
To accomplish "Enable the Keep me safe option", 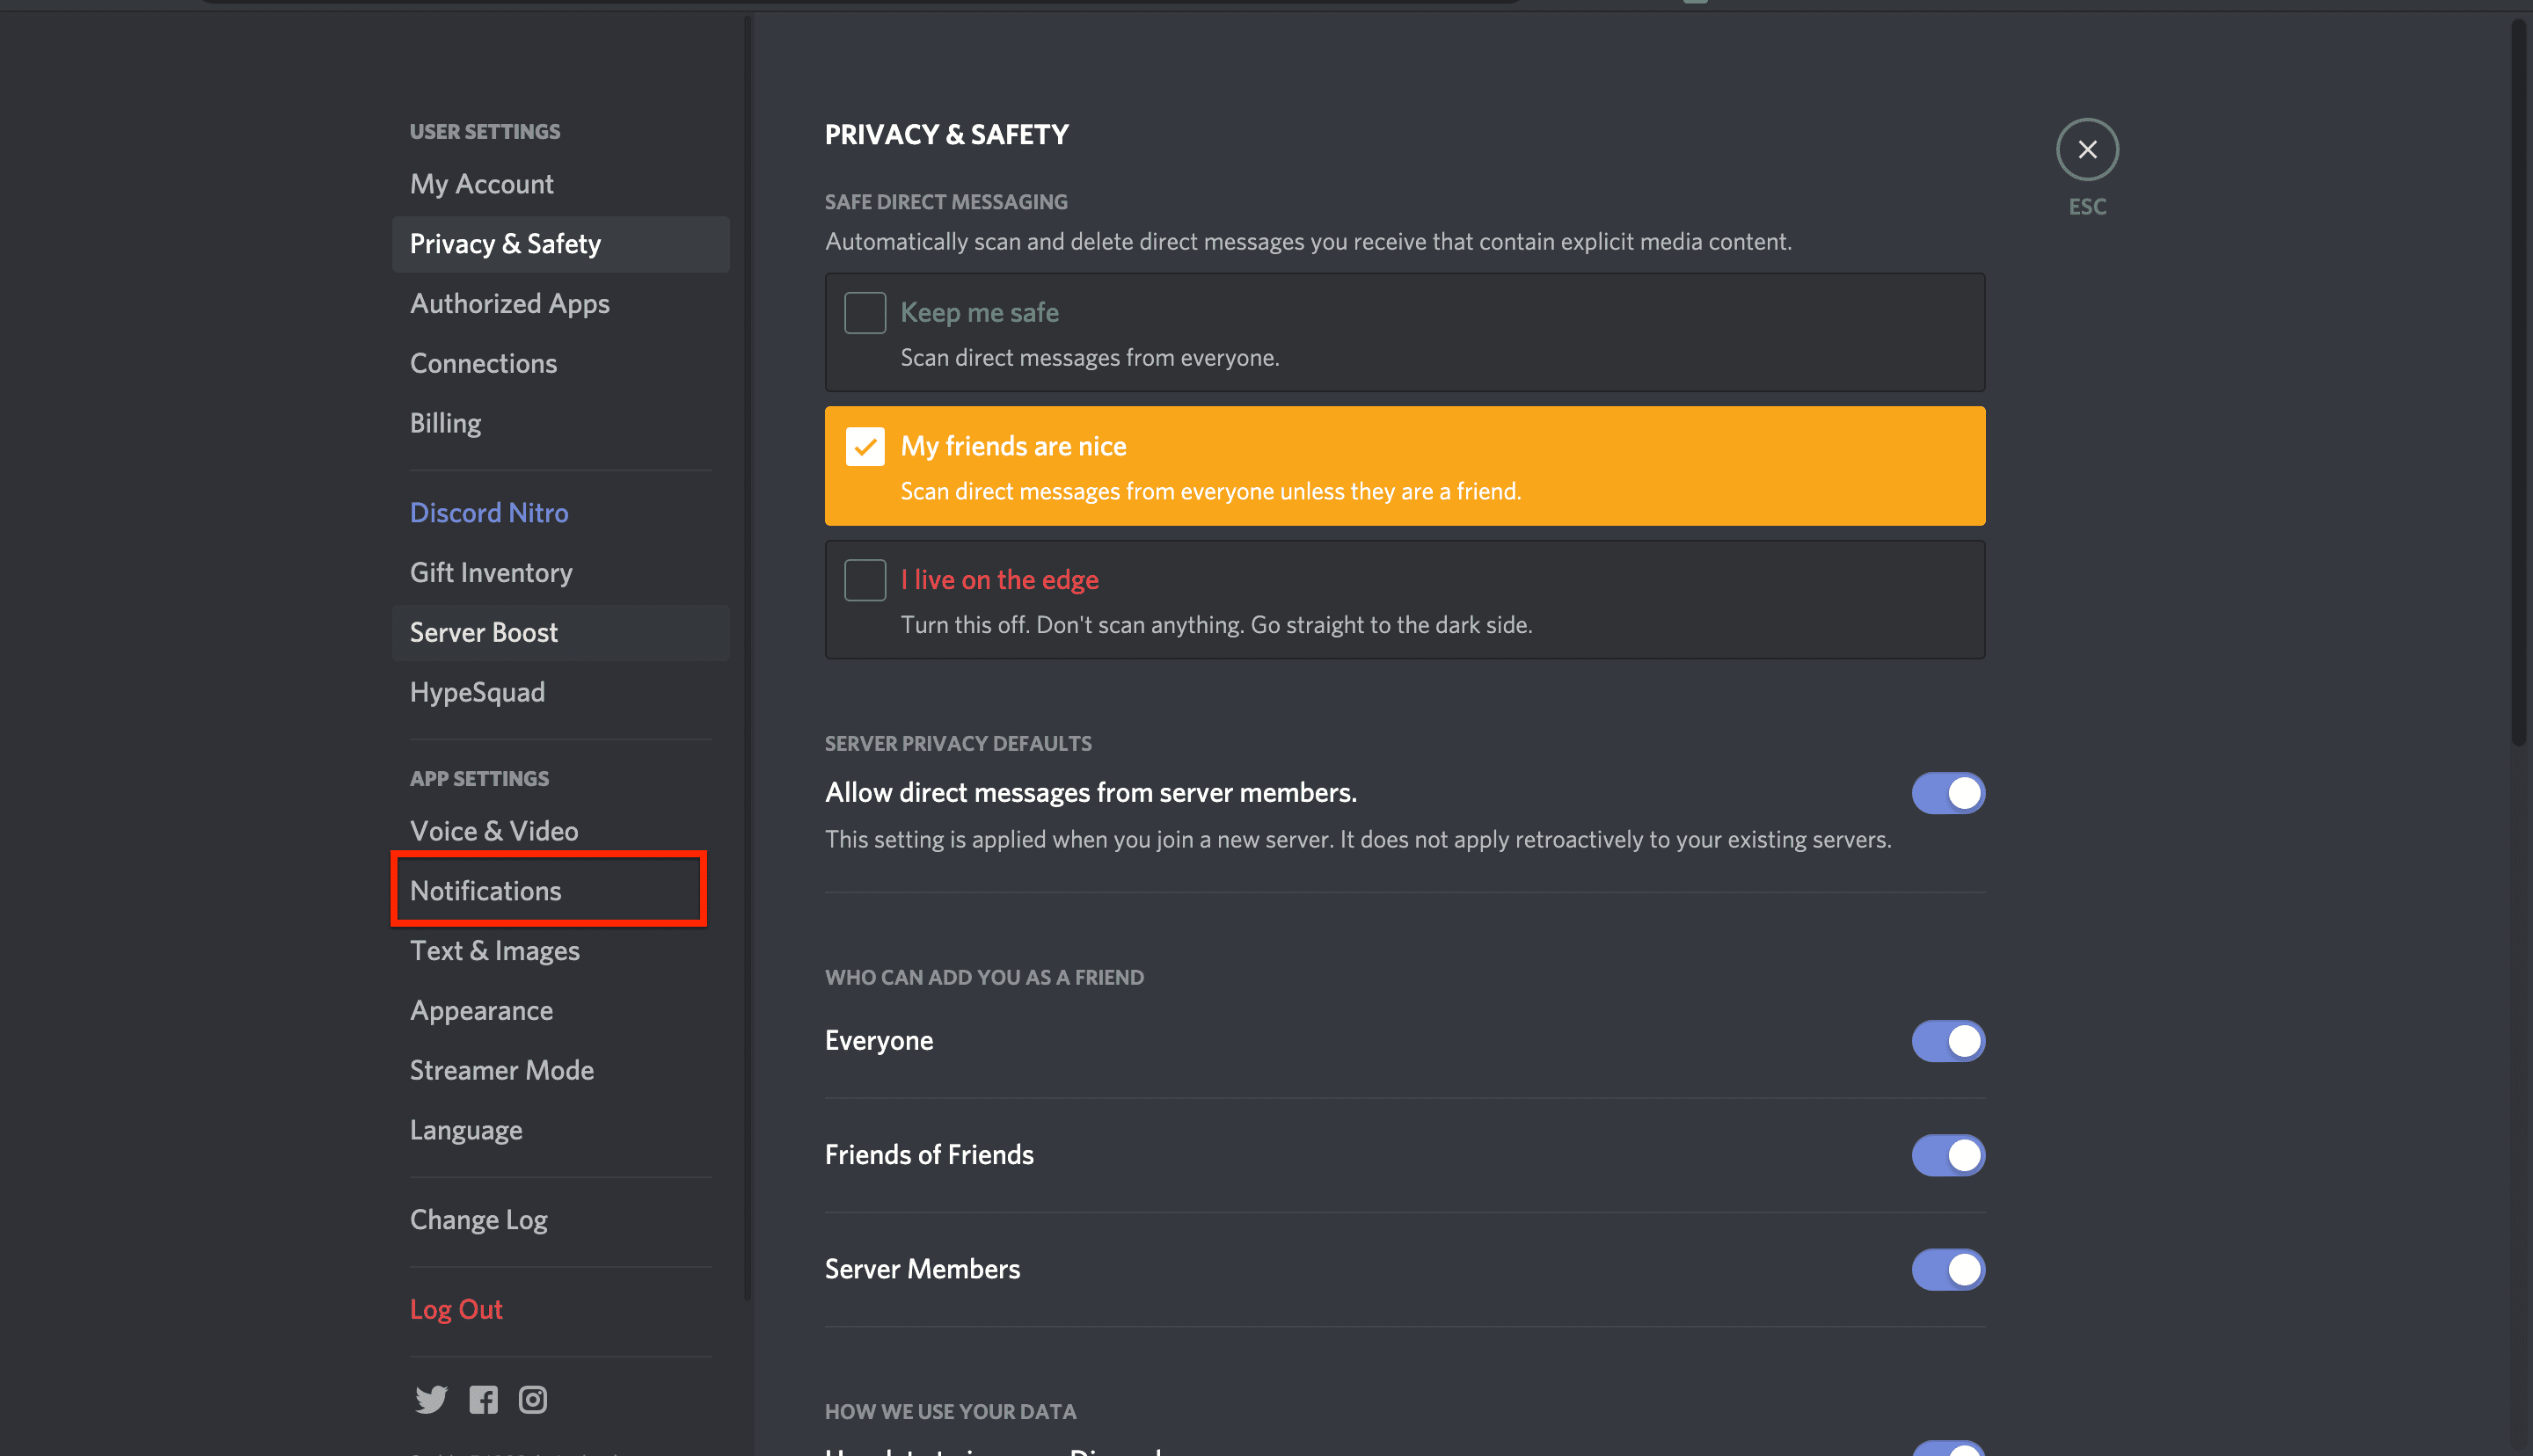I will tap(865, 309).
